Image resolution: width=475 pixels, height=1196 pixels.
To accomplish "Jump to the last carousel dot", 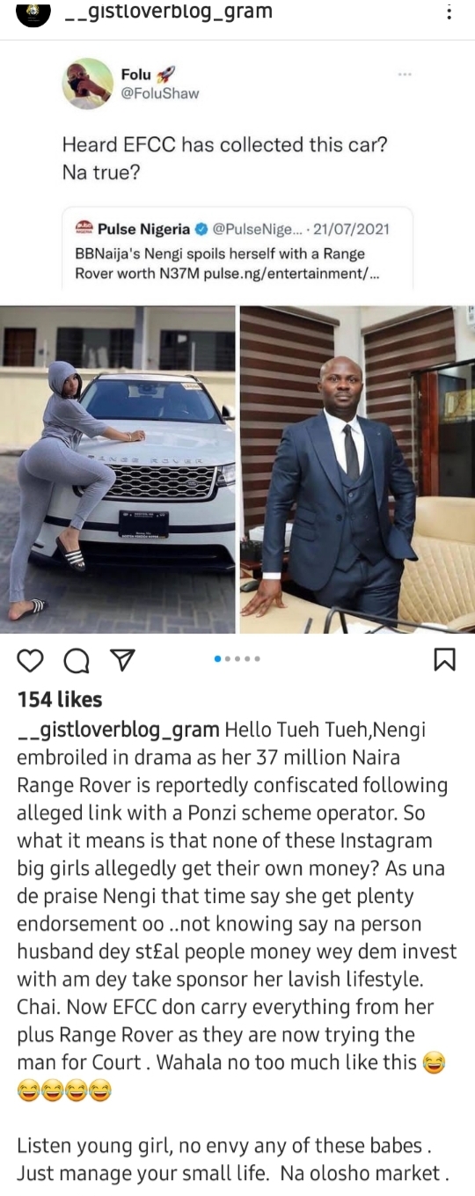I will pos(258,658).
